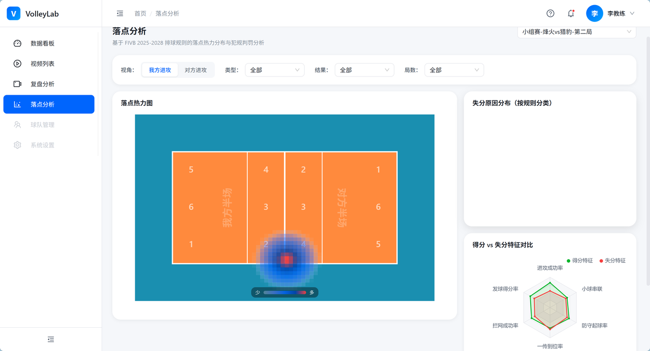Select 我方进攻 view option
Image resolution: width=650 pixels, height=351 pixels.
(x=160, y=70)
